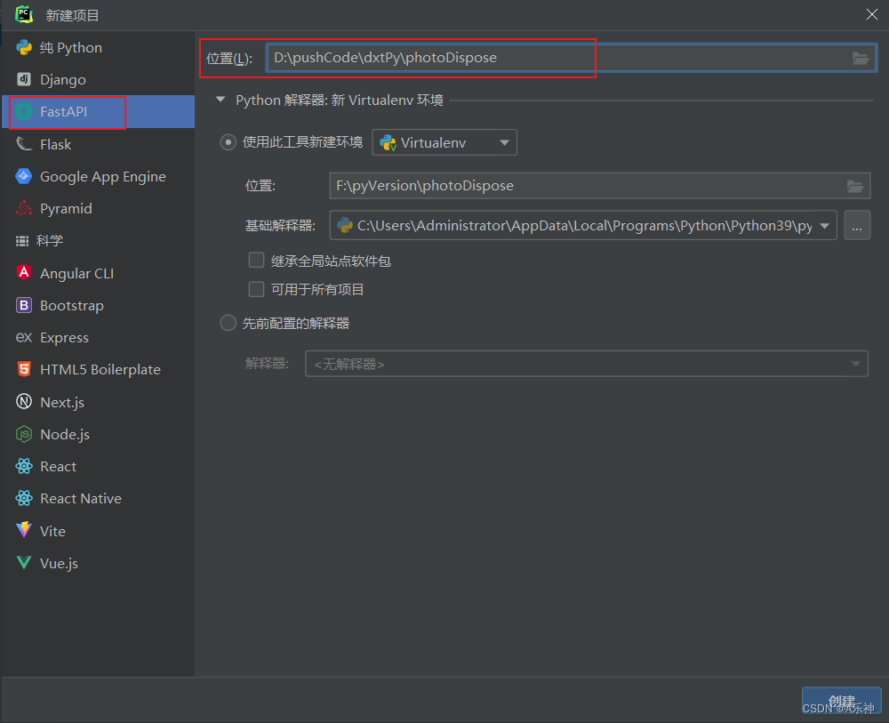Viewport: 889px width, 723px height.
Task: Open the 基础解释器 path dropdown arrow
Action: coord(825,226)
